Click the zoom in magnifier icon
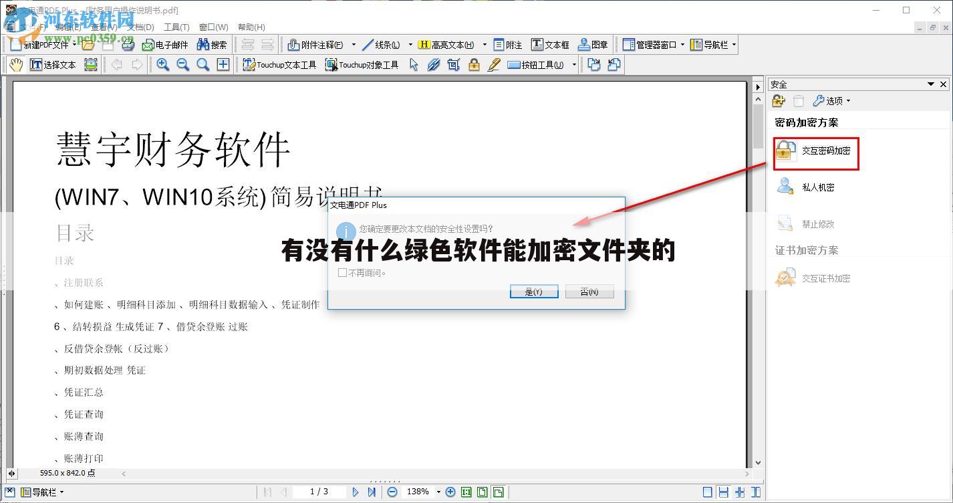953x503 pixels. 162,65
